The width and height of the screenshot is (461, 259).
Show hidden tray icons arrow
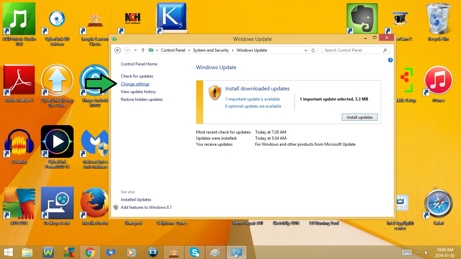coord(418,252)
